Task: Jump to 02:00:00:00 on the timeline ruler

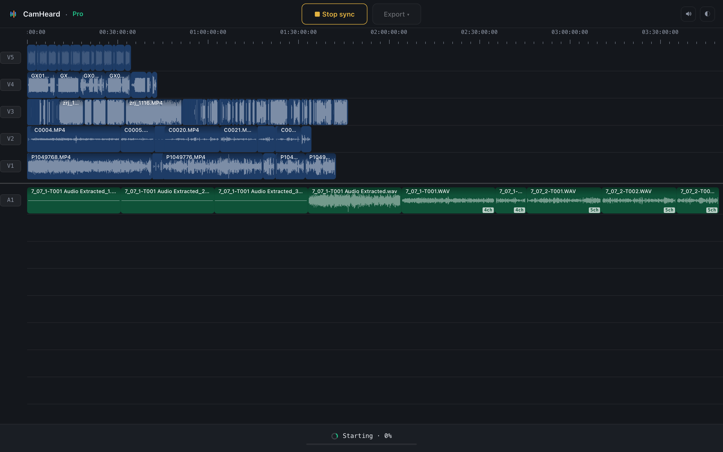Action: 389,32
